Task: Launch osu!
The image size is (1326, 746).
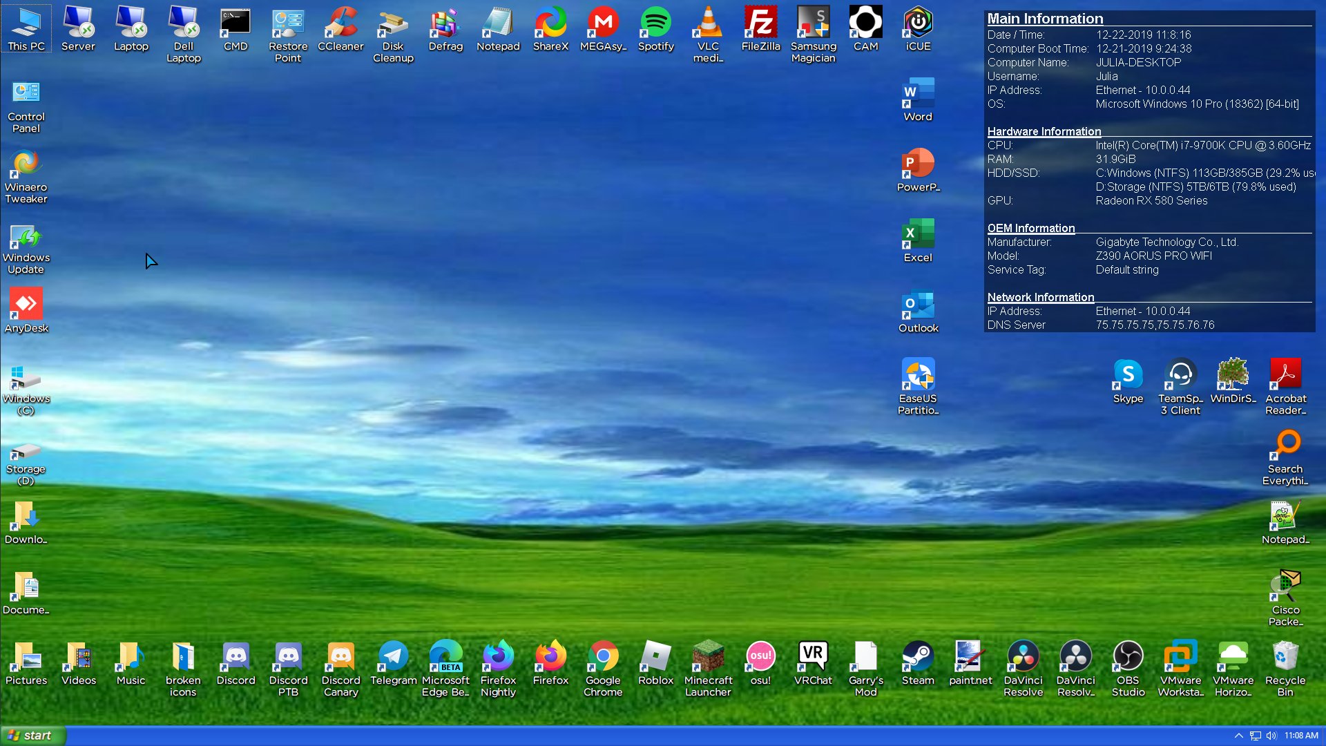Action: pos(760,658)
